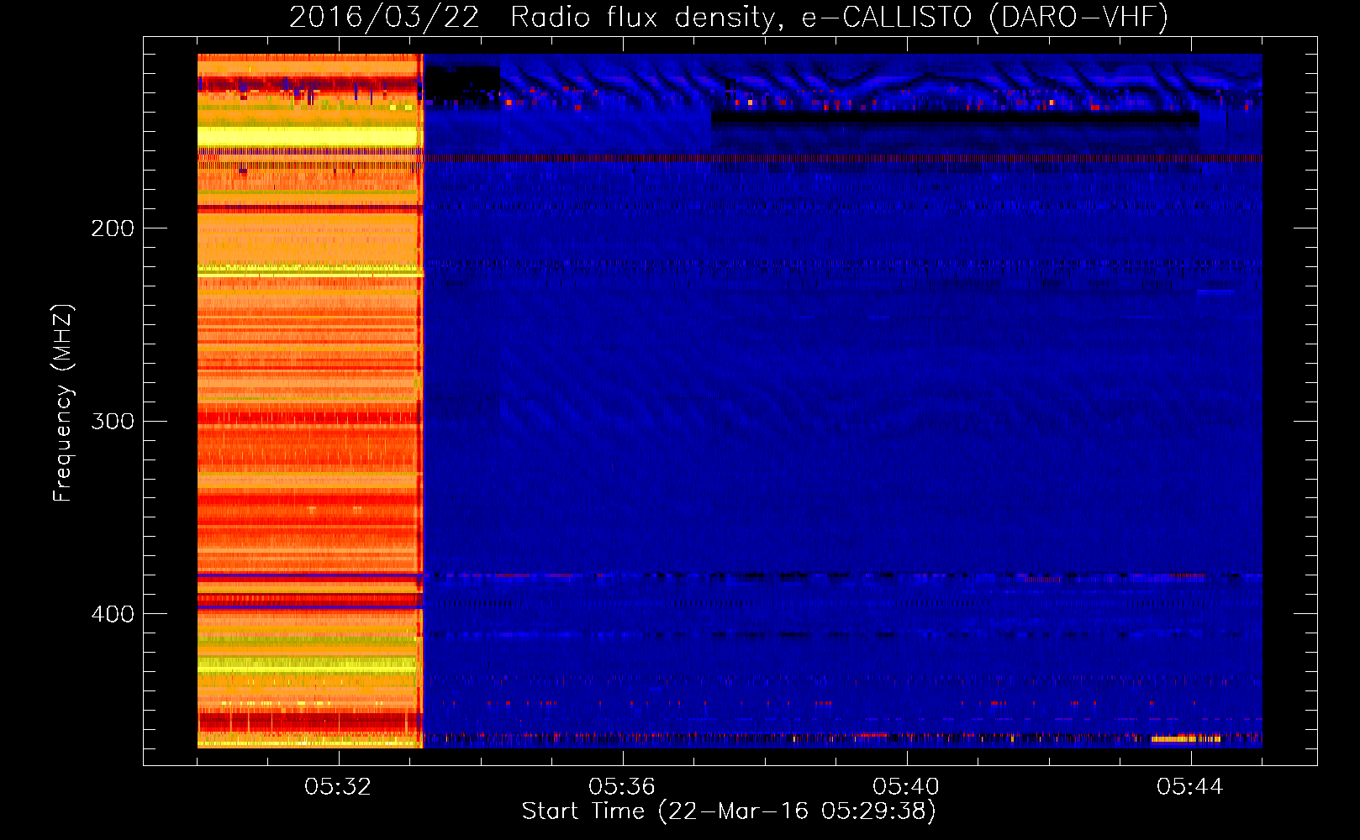
Task: Click the 05:44 time tick label
Action: (x=1190, y=787)
